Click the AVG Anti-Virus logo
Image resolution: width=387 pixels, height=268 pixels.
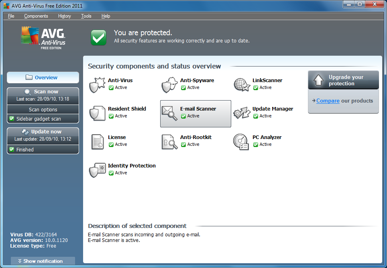[43, 38]
